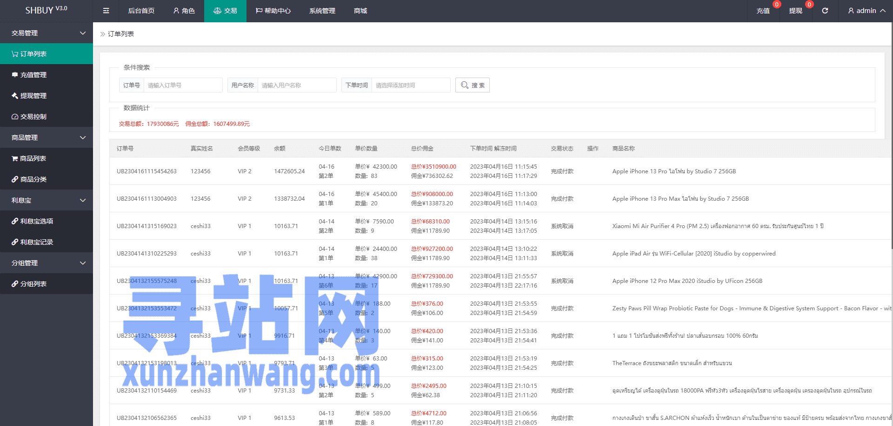The width and height of the screenshot is (893, 426).
Task: Open 利息宝选项 in the sidebar
Action: (47, 221)
